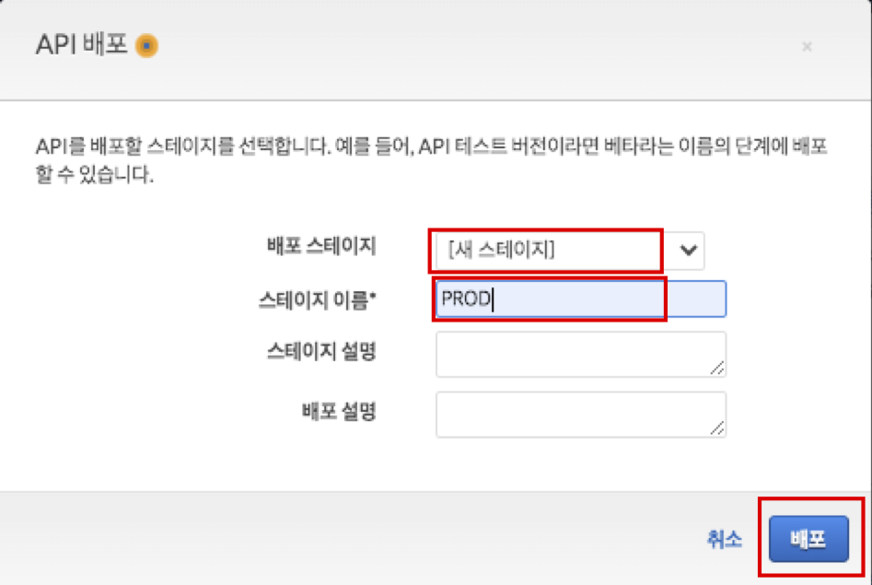Screen dimensions: 872x585
Task: Close the API 배포 dialog with X
Action: click(807, 46)
